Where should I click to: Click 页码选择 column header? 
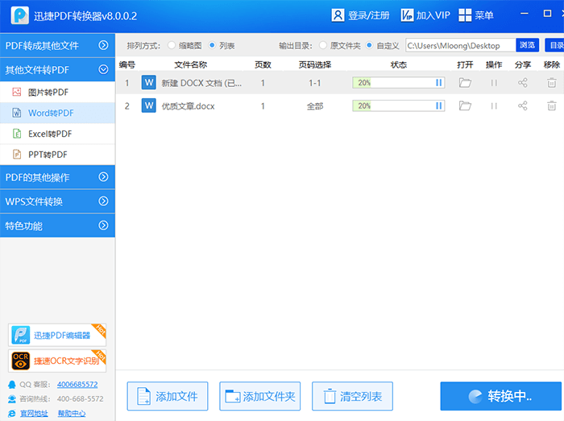[315, 64]
